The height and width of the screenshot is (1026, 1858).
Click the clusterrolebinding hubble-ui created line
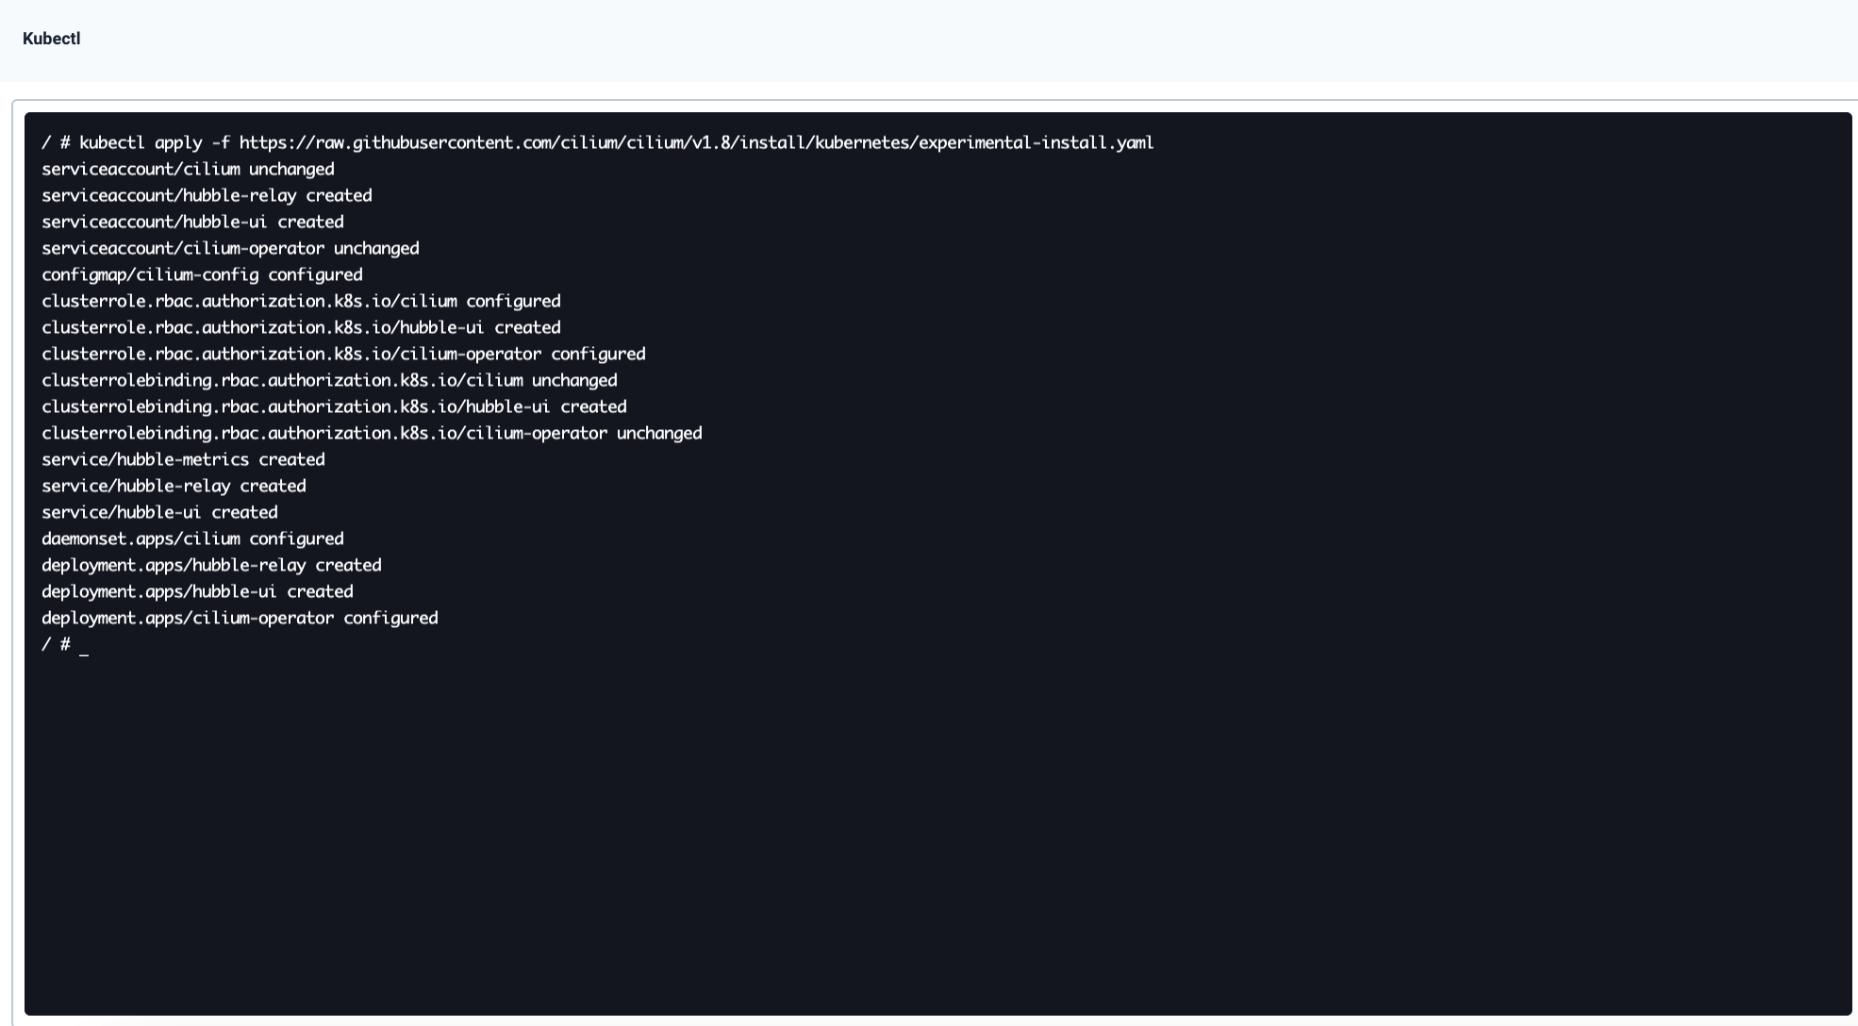point(334,406)
